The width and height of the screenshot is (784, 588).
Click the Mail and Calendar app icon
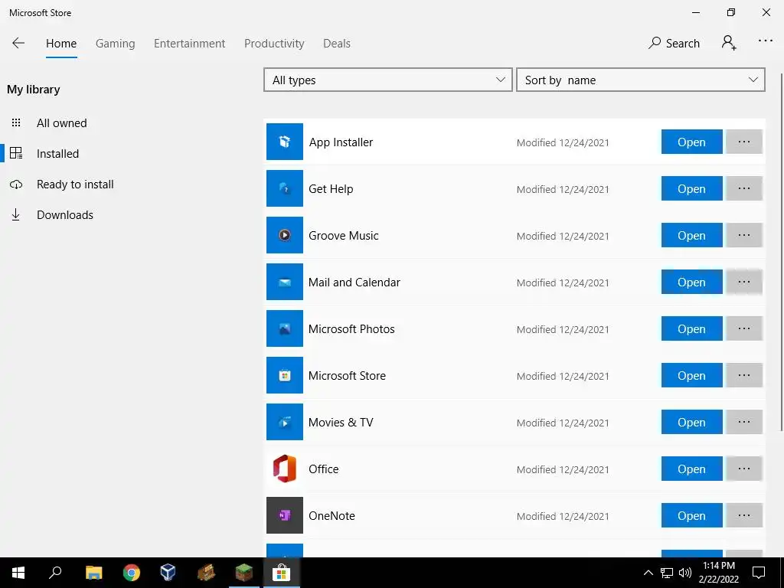(285, 282)
